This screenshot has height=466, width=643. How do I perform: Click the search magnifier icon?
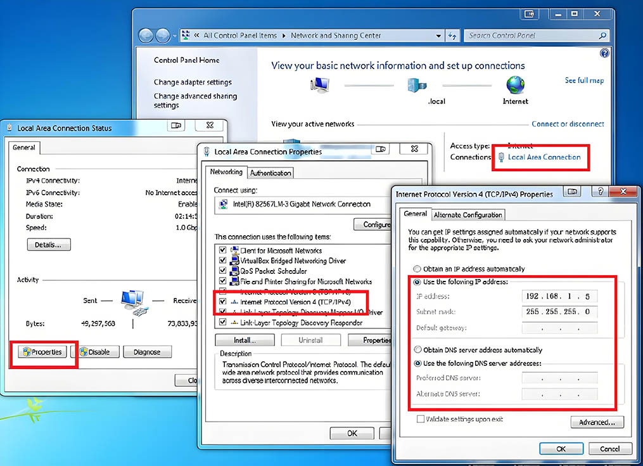click(602, 36)
